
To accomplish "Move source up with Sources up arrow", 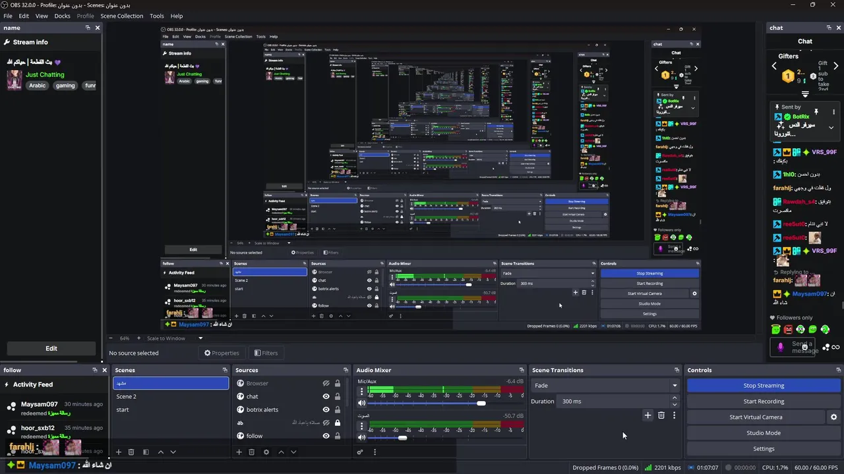I will pos(281,452).
